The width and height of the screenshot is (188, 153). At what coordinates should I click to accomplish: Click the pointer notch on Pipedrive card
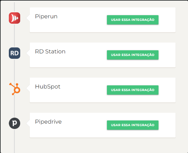(28, 123)
